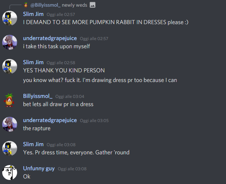Click the image attachment icon in reply preview
226x184 pixels.
93,5
